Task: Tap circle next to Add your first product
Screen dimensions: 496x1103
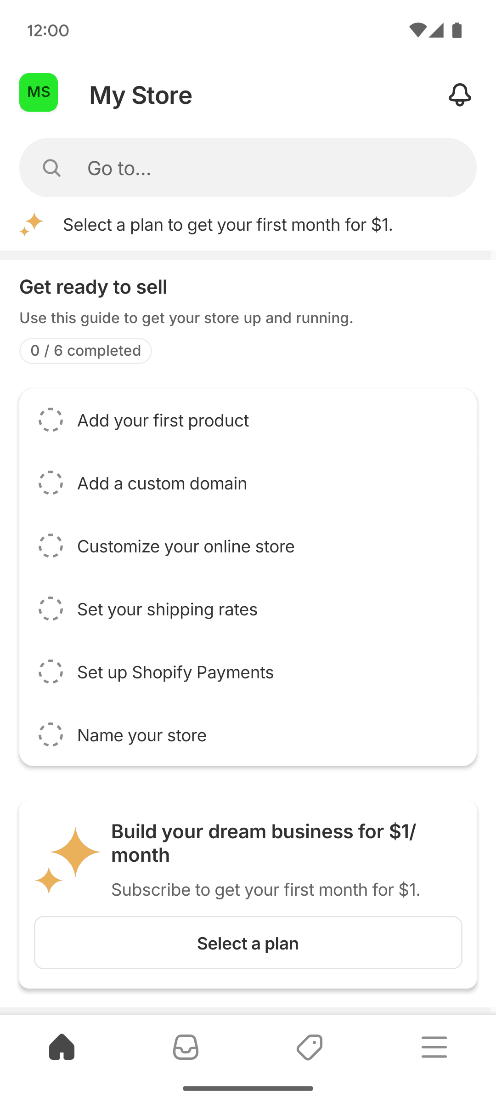Action: click(51, 420)
